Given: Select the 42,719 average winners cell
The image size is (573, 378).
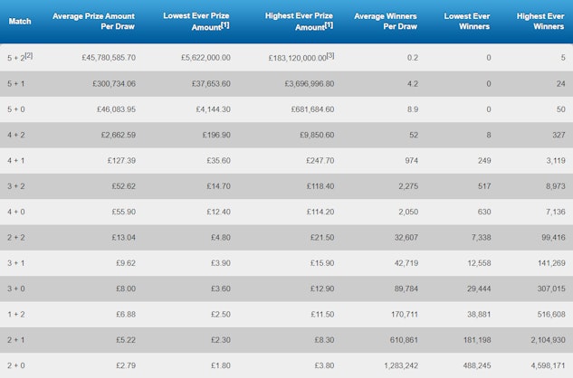Looking at the screenshot, I should pyautogui.click(x=406, y=263).
